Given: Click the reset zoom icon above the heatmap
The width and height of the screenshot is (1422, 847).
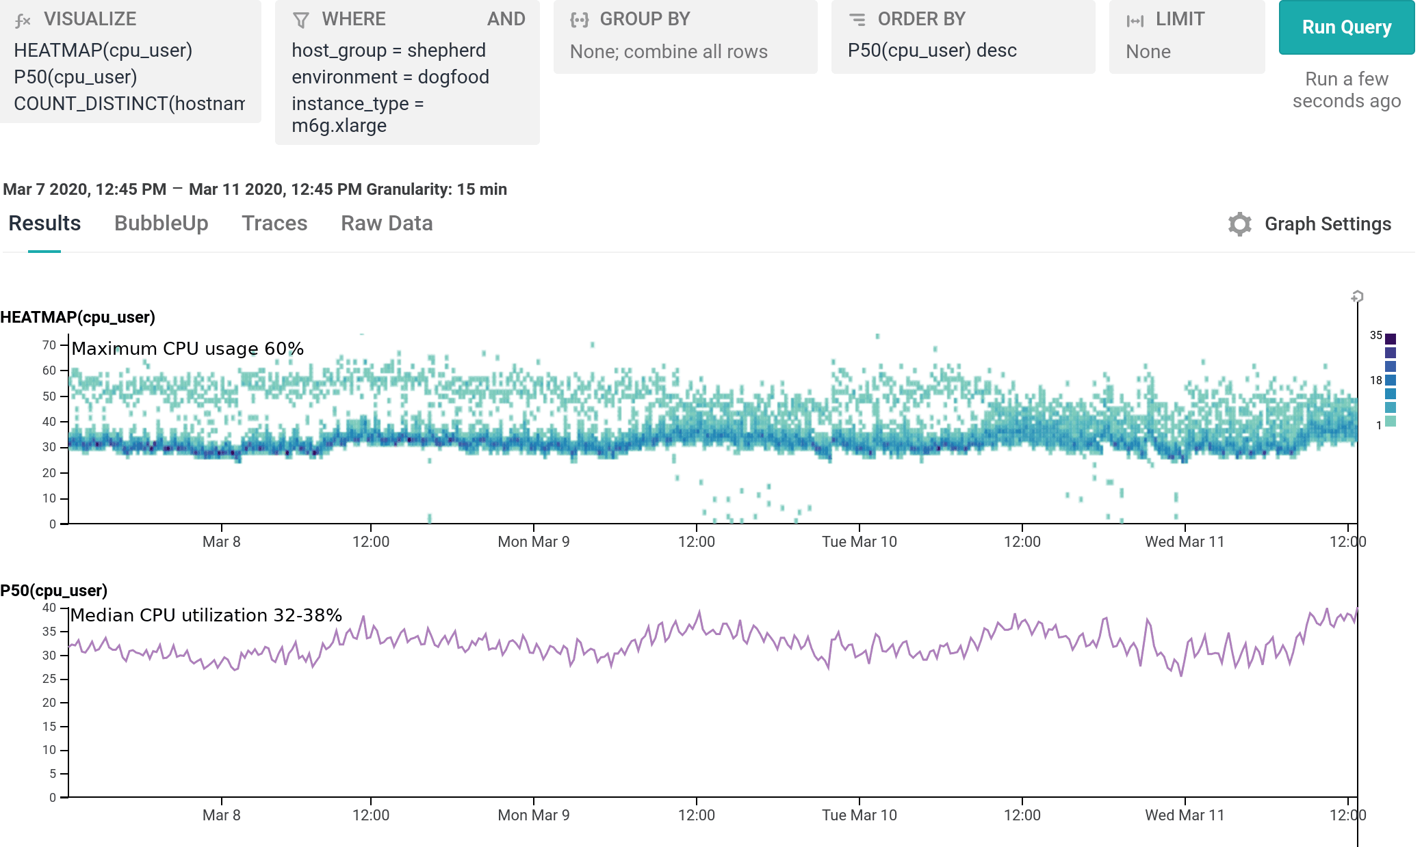Looking at the screenshot, I should point(1356,297).
